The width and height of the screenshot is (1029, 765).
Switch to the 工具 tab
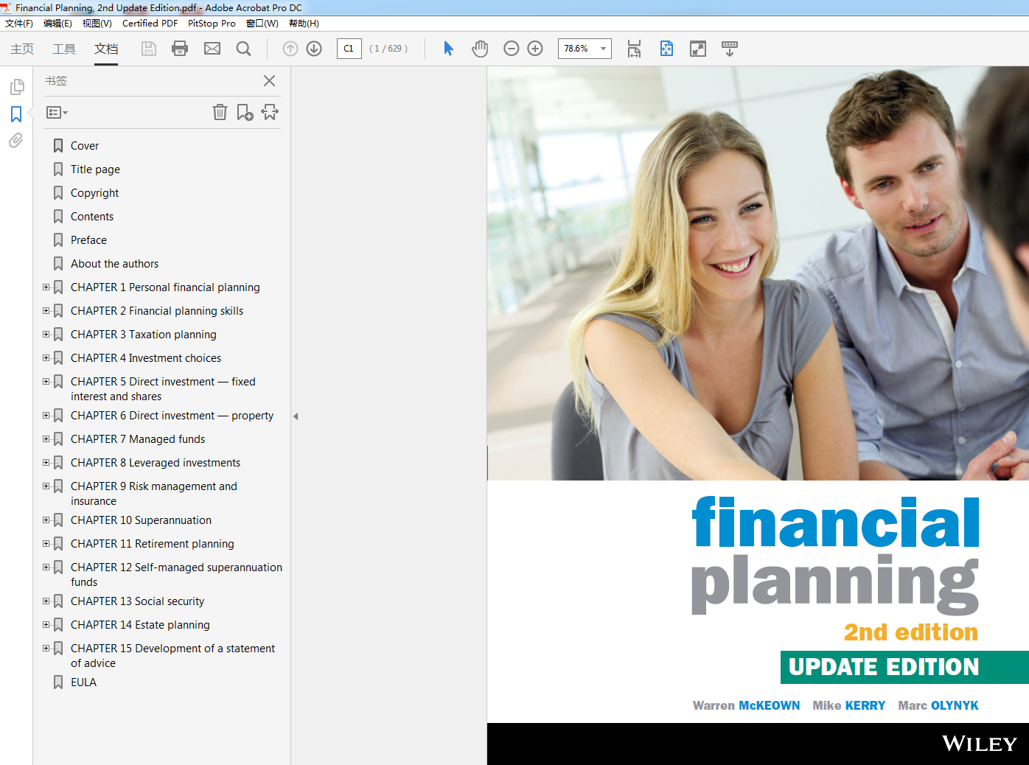pos(64,49)
